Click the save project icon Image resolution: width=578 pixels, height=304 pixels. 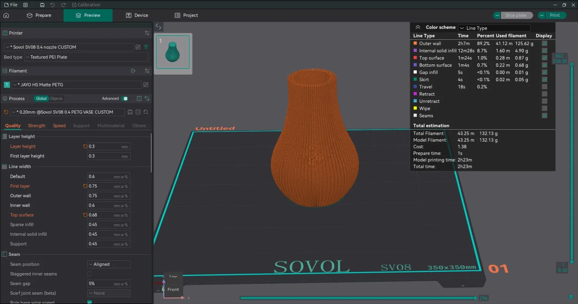pyautogui.click(x=42, y=5)
